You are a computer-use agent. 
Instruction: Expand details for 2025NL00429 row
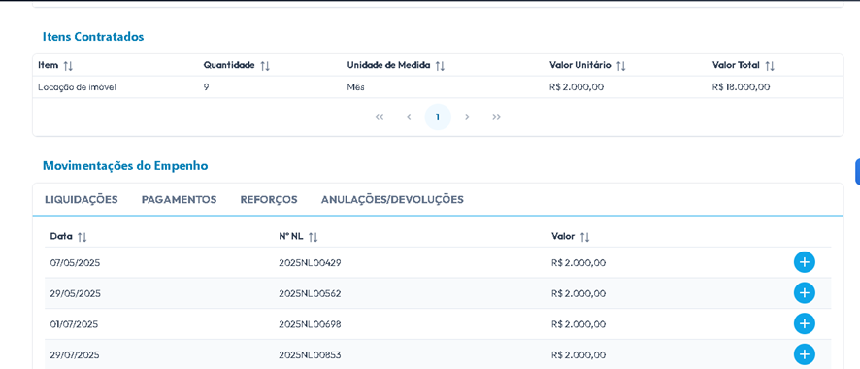click(804, 262)
